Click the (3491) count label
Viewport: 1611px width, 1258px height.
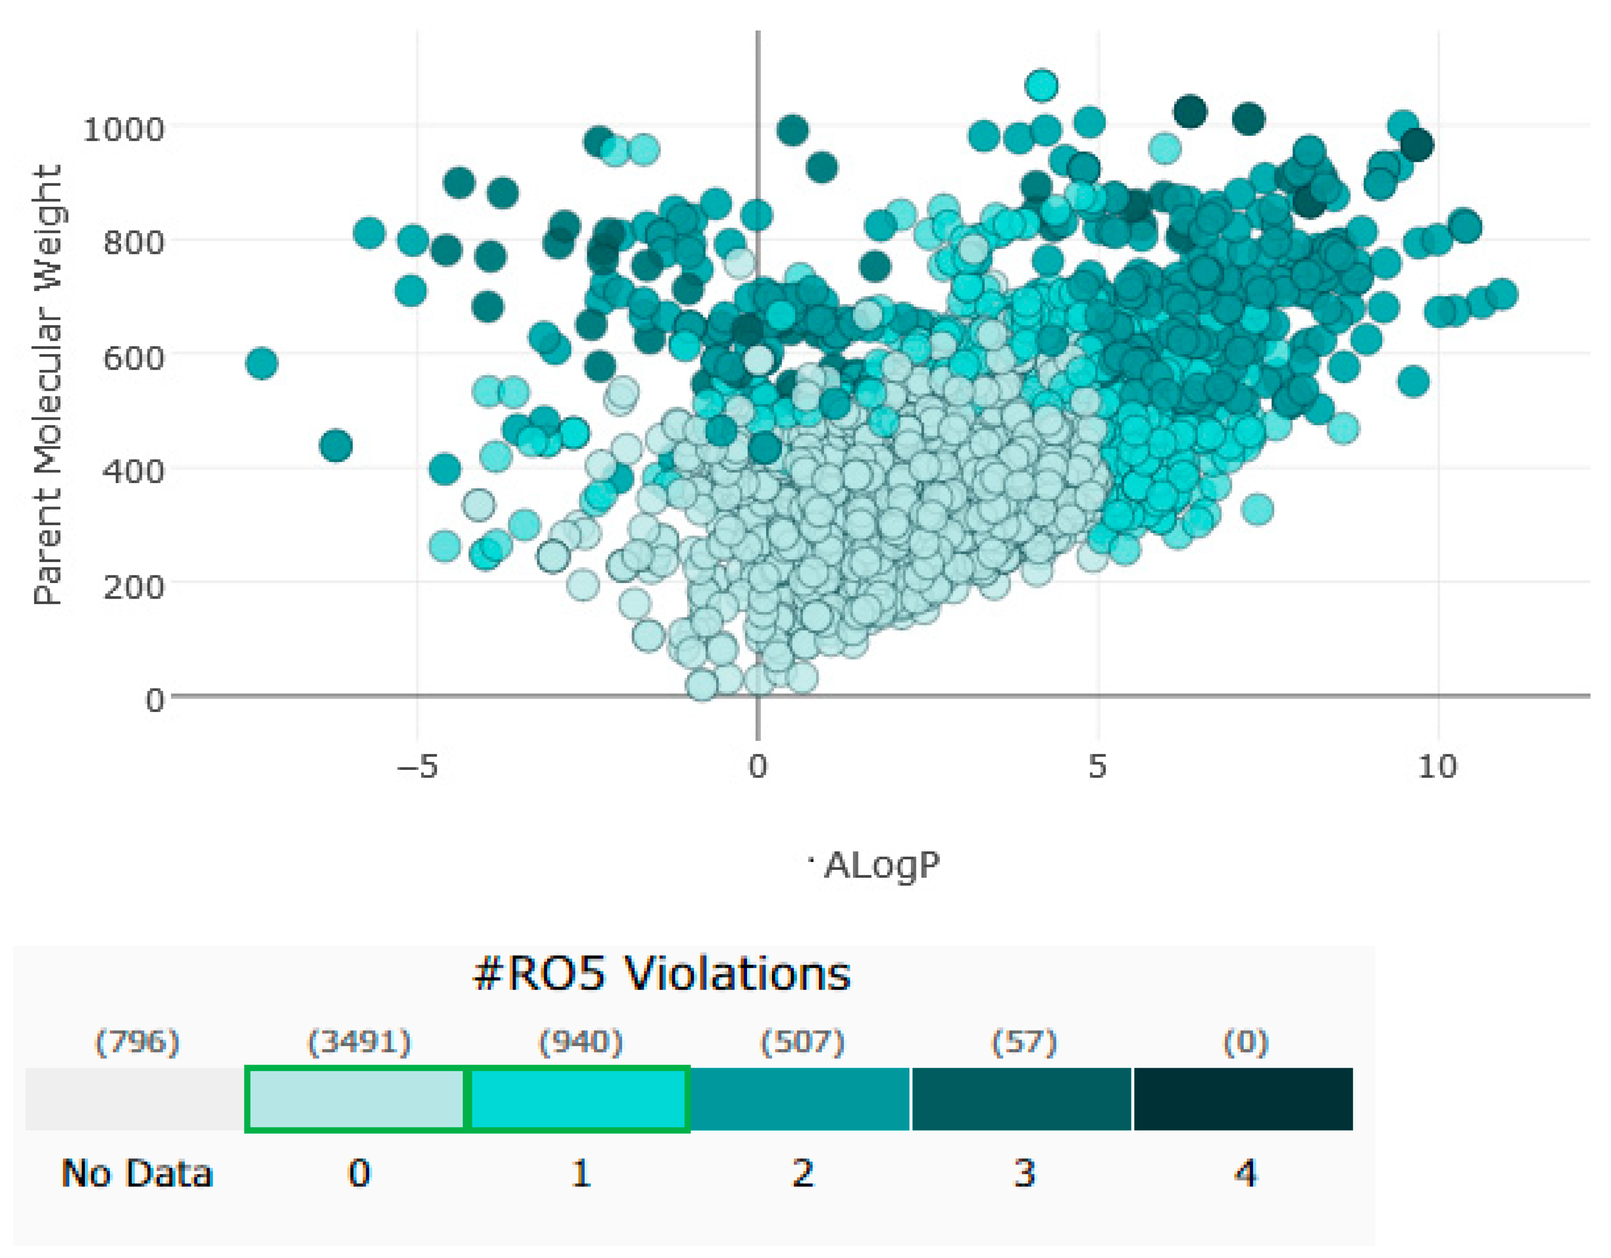coord(359,1042)
